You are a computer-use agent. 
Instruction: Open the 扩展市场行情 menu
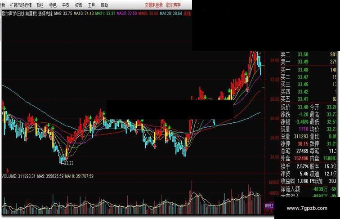click(x=21, y=5)
